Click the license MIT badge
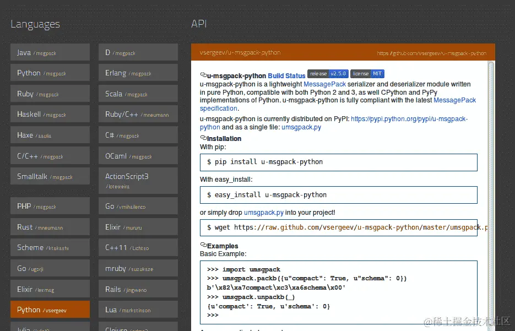Viewport: 515px width, 331px height. [367, 74]
